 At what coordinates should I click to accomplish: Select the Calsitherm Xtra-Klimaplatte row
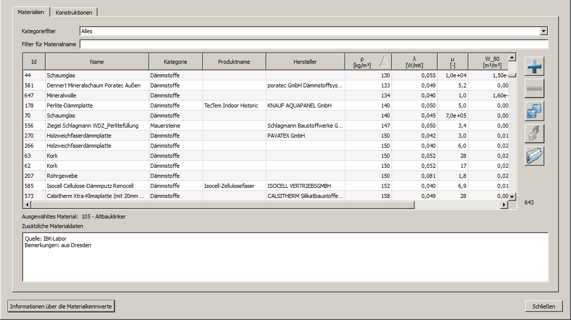tap(266, 196)
